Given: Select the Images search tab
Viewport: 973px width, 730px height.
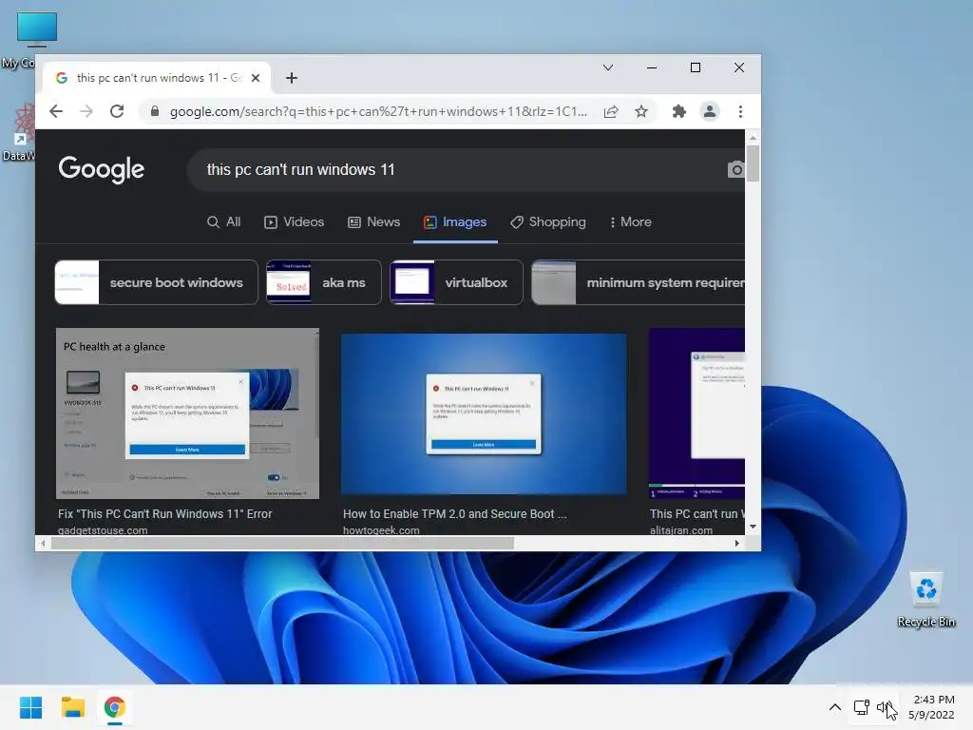Looking at the screenshot, I should click(x=455, y=221).
